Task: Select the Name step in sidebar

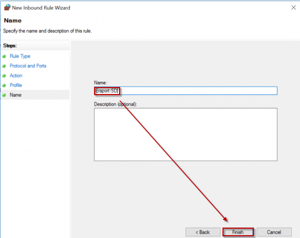Action: pos(16,95)
